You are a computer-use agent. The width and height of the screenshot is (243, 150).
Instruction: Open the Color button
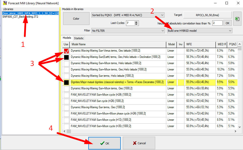76,19
